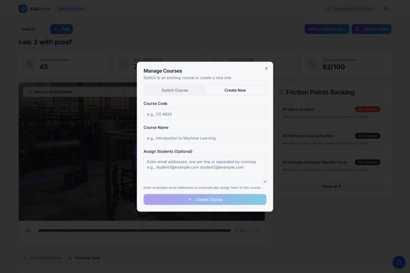Open the chat bubble button
Screen dimensions: 410x273
399,262
